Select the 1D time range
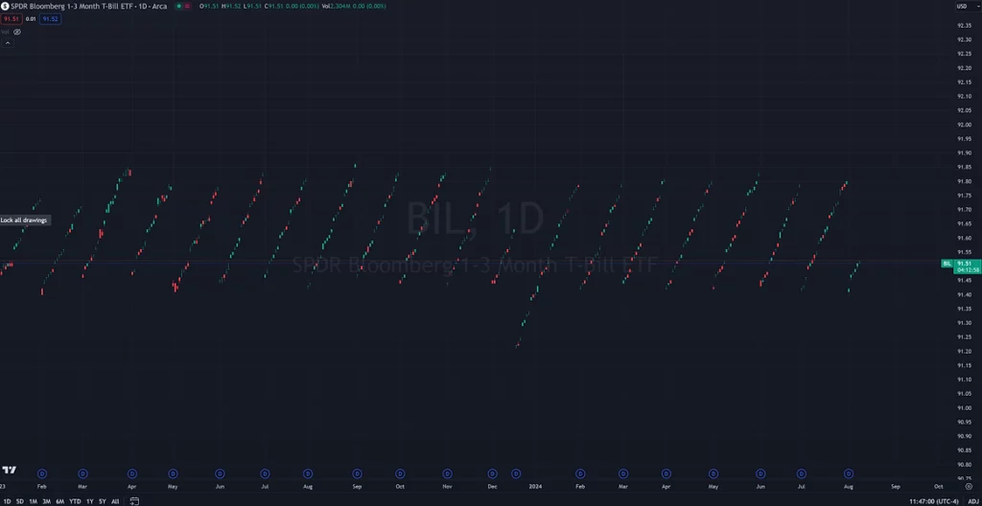Image resolution: width=982 pixels, height=506 pixels. tap(7, 501)
